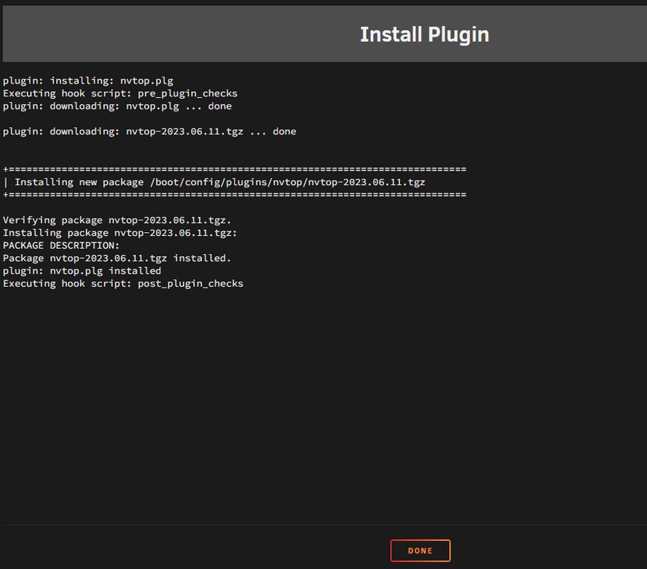Click 'done' ending the tgz download line
The height and width of the screenshot is (569, 647).
click(284, 131)
